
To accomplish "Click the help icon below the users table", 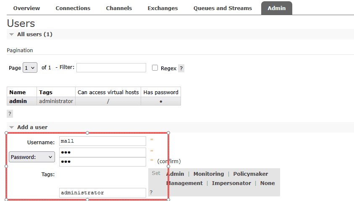I will pos(10,114).
